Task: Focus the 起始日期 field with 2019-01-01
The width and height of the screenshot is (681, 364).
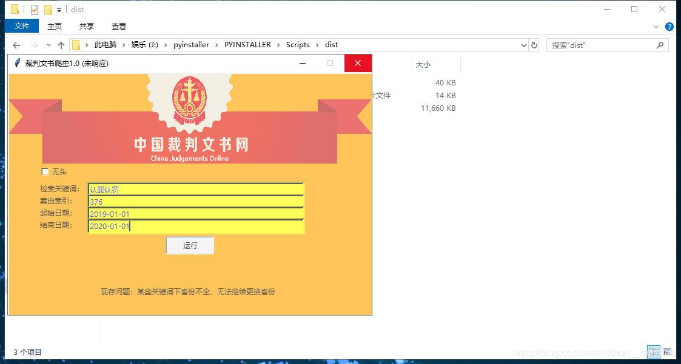Action: click(196, 214)
